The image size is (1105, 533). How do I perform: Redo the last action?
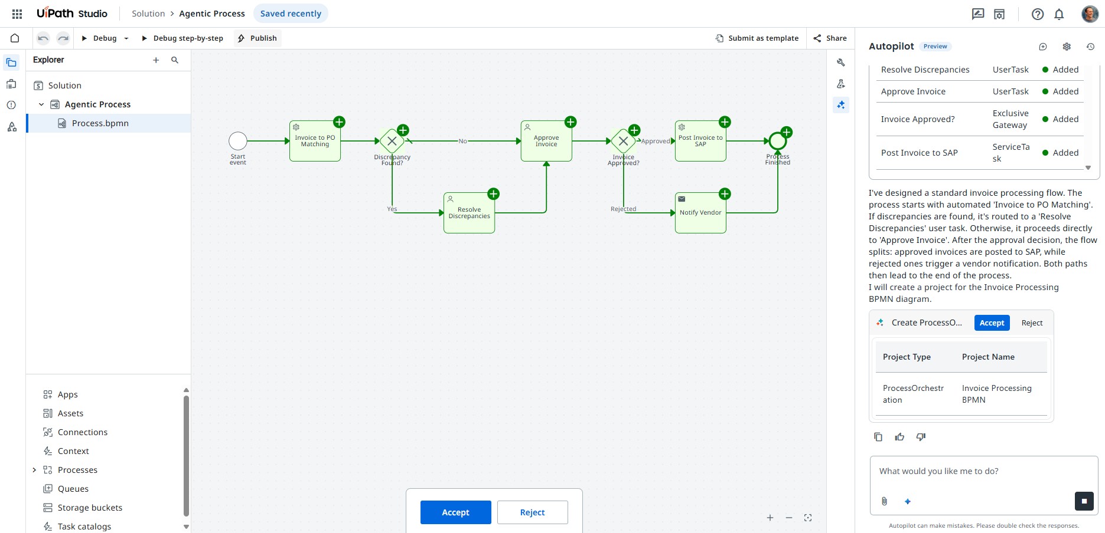pos(63,38)
